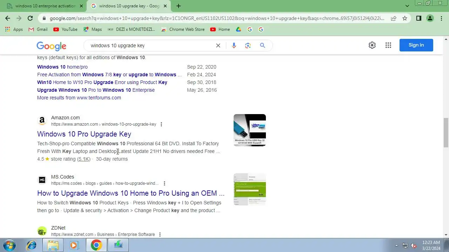Screen dimensions: 449x252
Task: Open the Chrome side panel
Action: pos(418,18)
